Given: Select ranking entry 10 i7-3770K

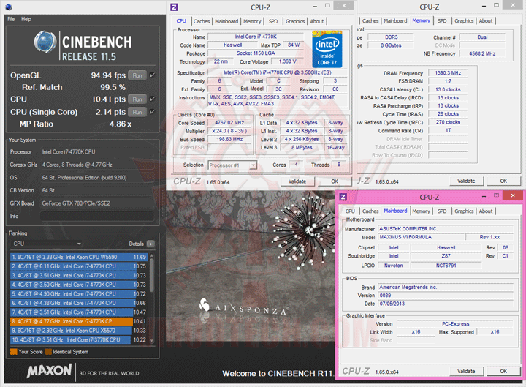Looking at the screenshot, I should (x=79, y=339).
